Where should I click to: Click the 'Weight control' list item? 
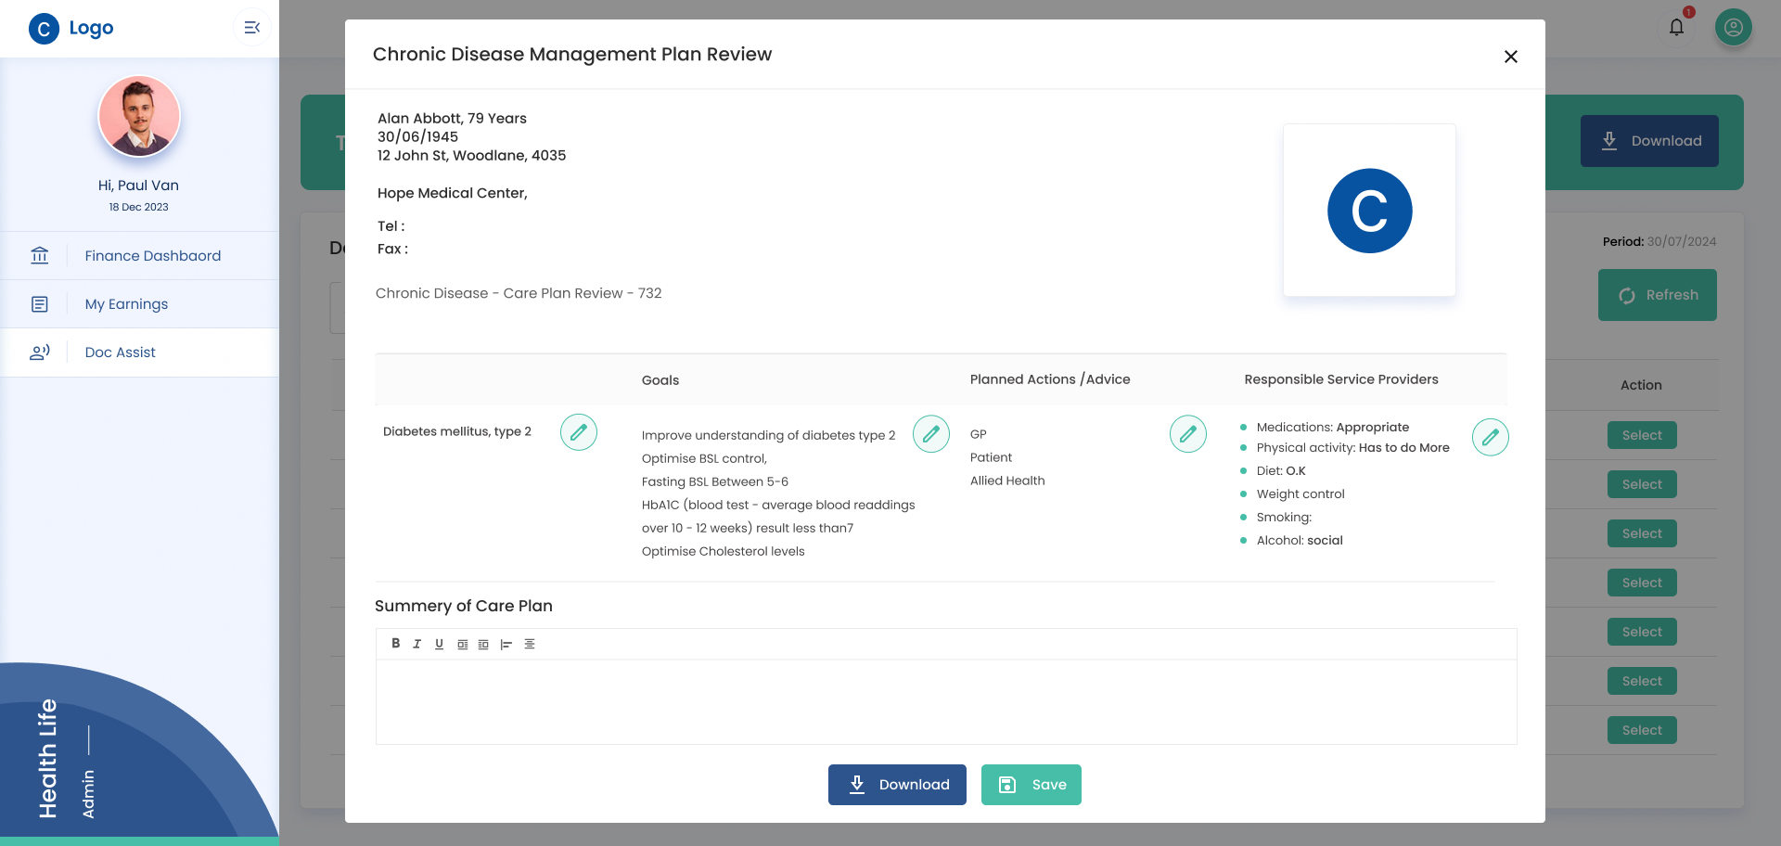pyautogui.click(x=1301, y=494)
